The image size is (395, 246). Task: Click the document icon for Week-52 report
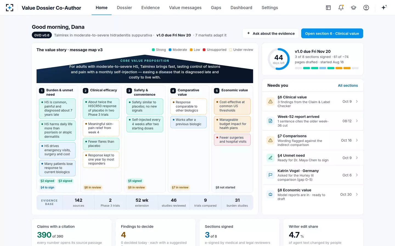pyautogui.click(x=270, y=121)
